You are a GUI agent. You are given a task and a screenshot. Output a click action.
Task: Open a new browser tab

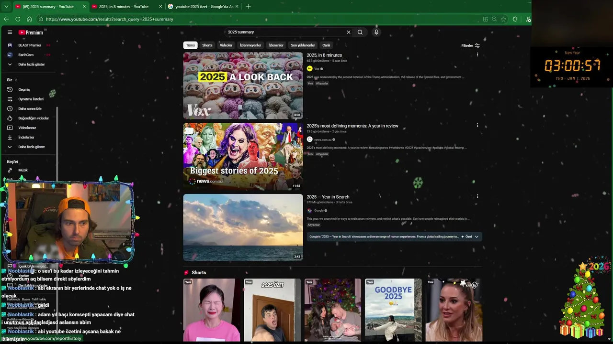click(248, 7)
